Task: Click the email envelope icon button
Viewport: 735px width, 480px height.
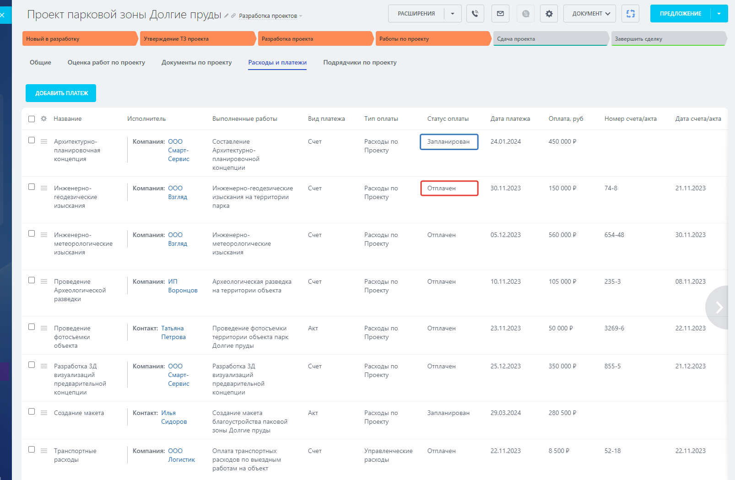Action: point(500,14)
